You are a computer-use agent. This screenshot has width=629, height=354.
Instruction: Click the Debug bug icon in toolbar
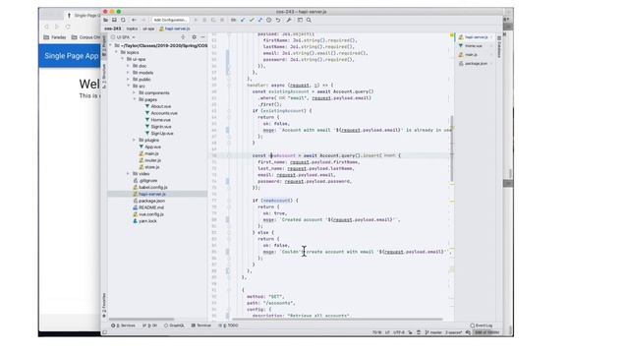click(x=204, y=20)
